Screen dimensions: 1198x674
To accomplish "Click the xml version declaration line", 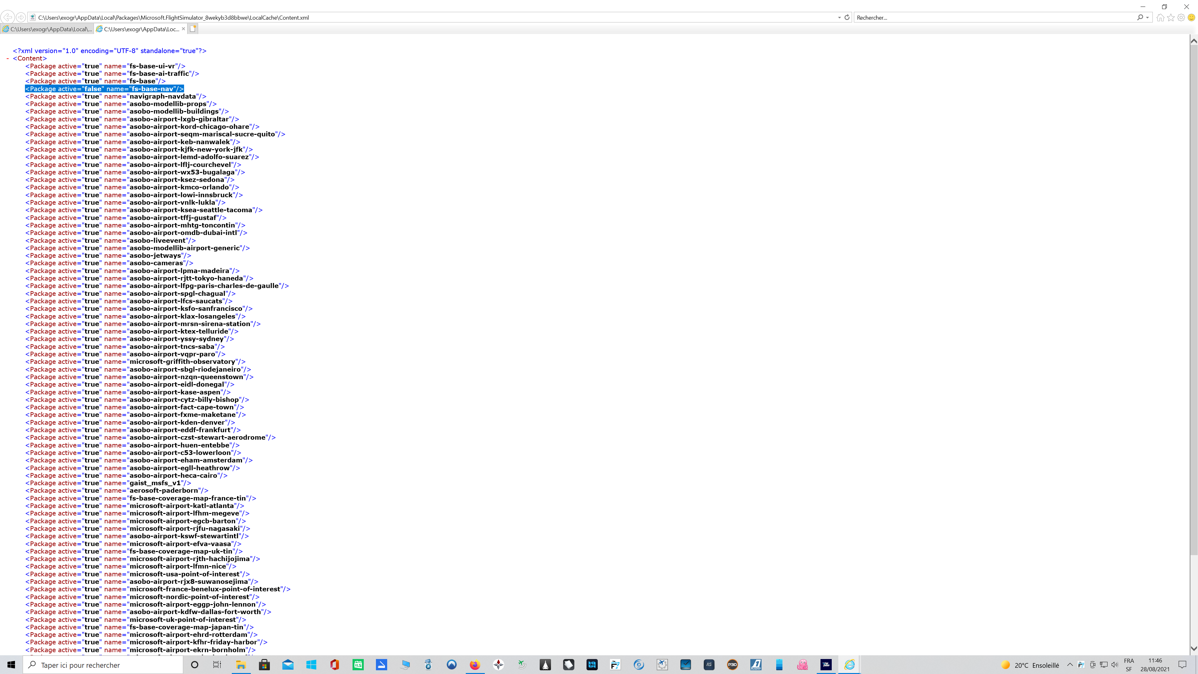I will point(110,51).
